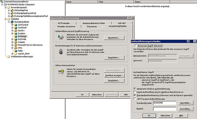Click the CertSrv application icon
Screen dimensions: 197x119
16,31
